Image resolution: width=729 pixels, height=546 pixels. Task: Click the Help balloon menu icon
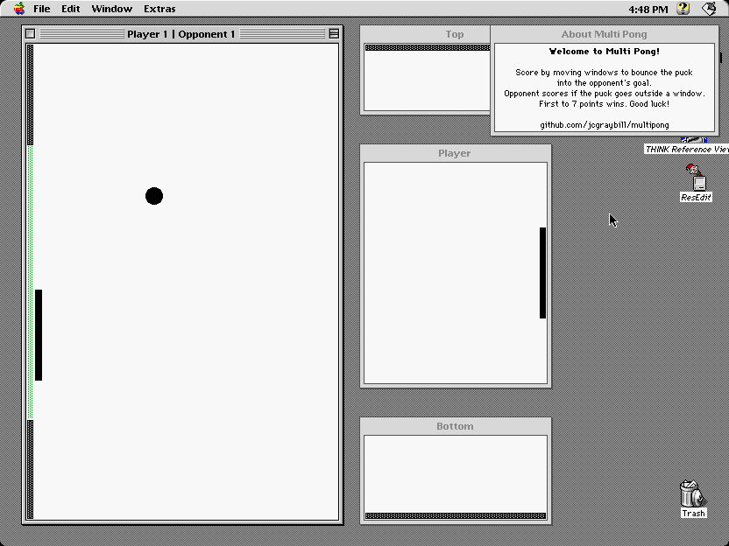(683, 9)
